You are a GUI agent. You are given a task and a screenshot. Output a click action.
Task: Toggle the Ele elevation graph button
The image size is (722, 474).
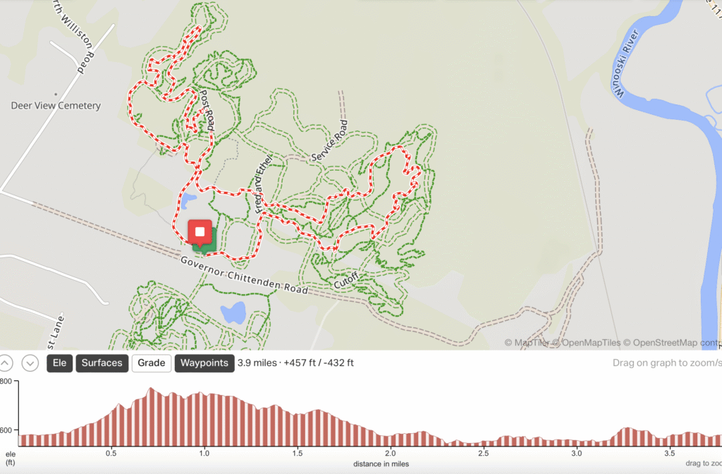(x=59, y=363)
